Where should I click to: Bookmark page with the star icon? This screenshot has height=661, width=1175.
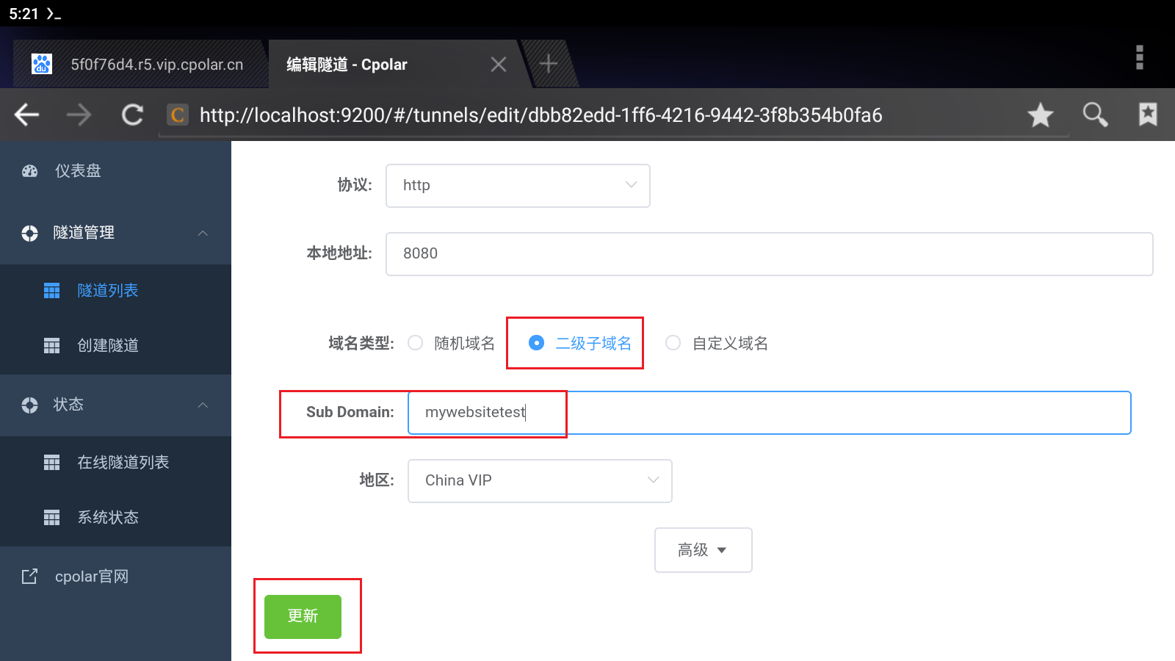[x=1040, y=115]
